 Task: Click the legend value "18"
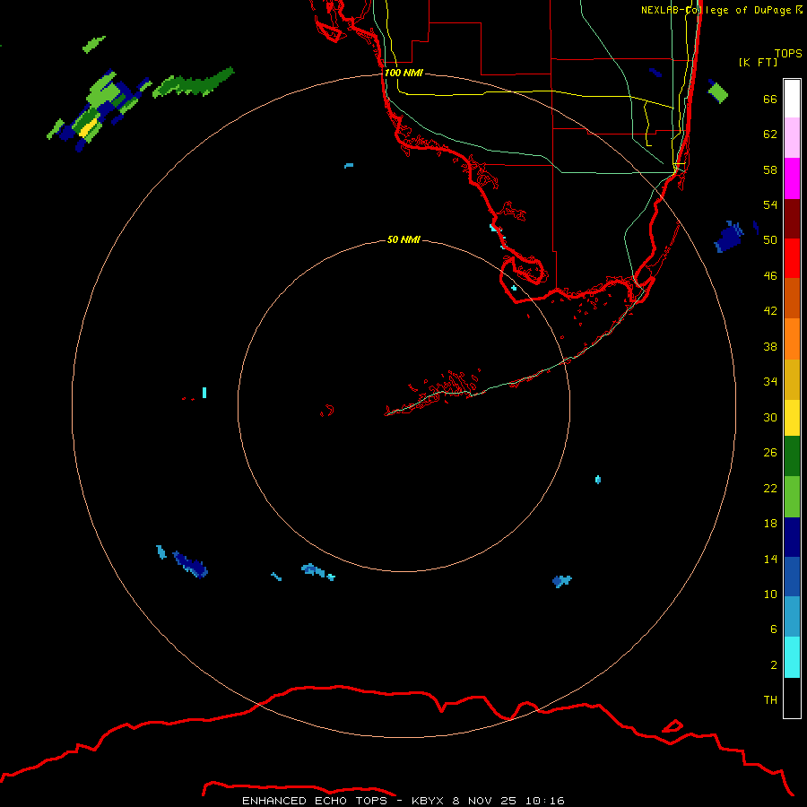(770, 524)
